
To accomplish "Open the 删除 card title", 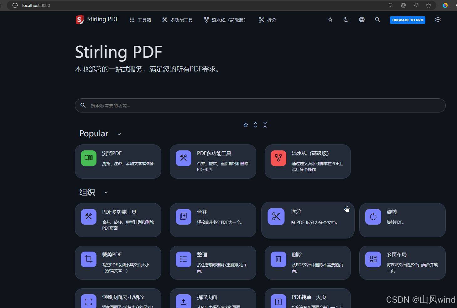I will [x=297, y=255].
